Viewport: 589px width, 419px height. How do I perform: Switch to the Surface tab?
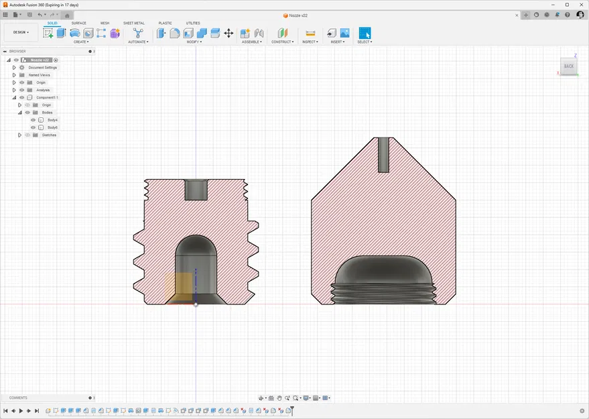click(78, 23)
